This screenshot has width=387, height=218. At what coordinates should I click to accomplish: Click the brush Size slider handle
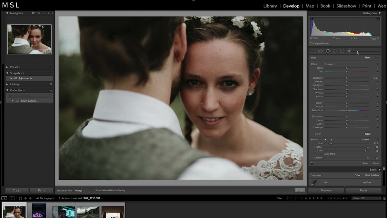[x=331, y=144]
